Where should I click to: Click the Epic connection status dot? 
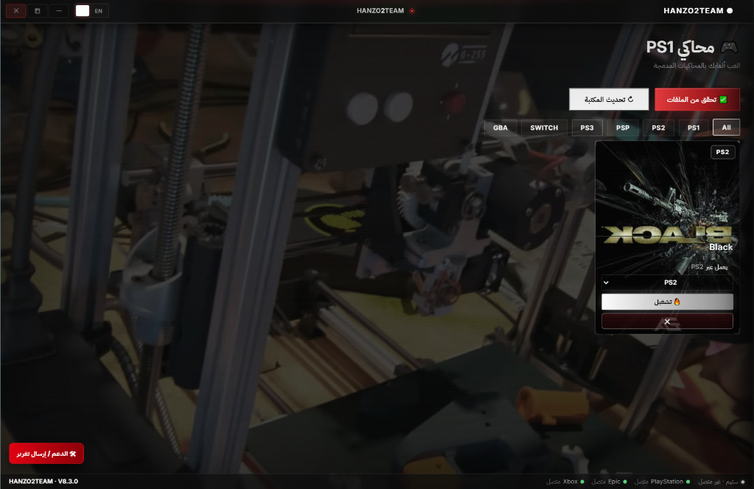coord(625,482)
